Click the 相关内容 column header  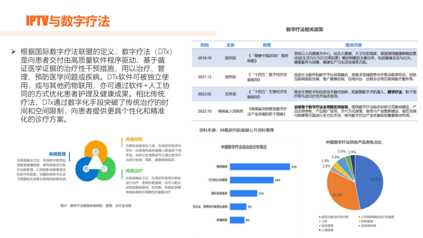click(353, 45)
